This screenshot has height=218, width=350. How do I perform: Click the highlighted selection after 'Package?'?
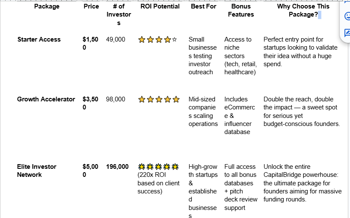tap(320, 15)
